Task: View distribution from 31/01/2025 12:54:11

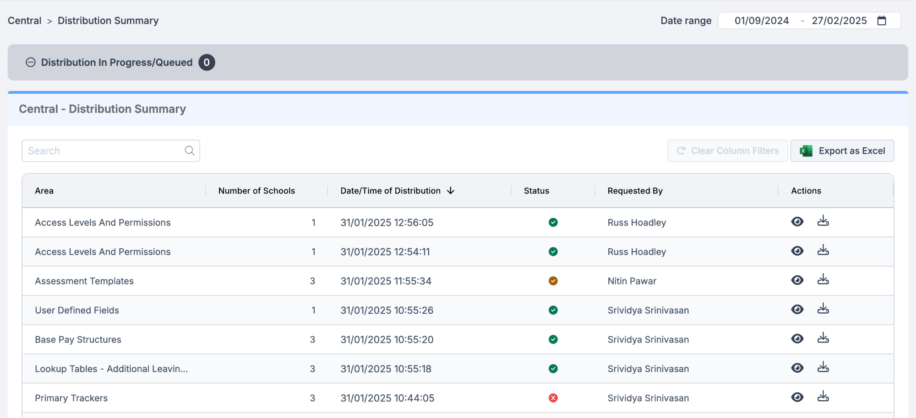Action: 797,251
